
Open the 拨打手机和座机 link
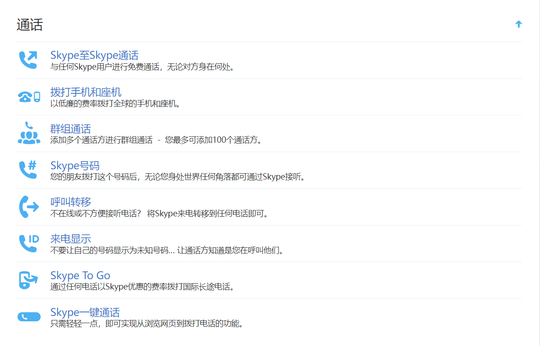86,92
